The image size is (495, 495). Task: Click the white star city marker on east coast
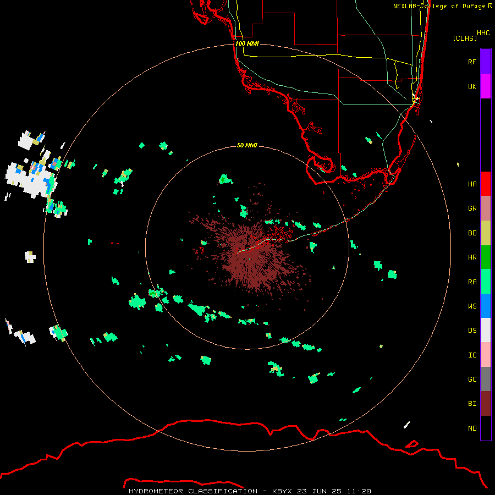point(417,98)
